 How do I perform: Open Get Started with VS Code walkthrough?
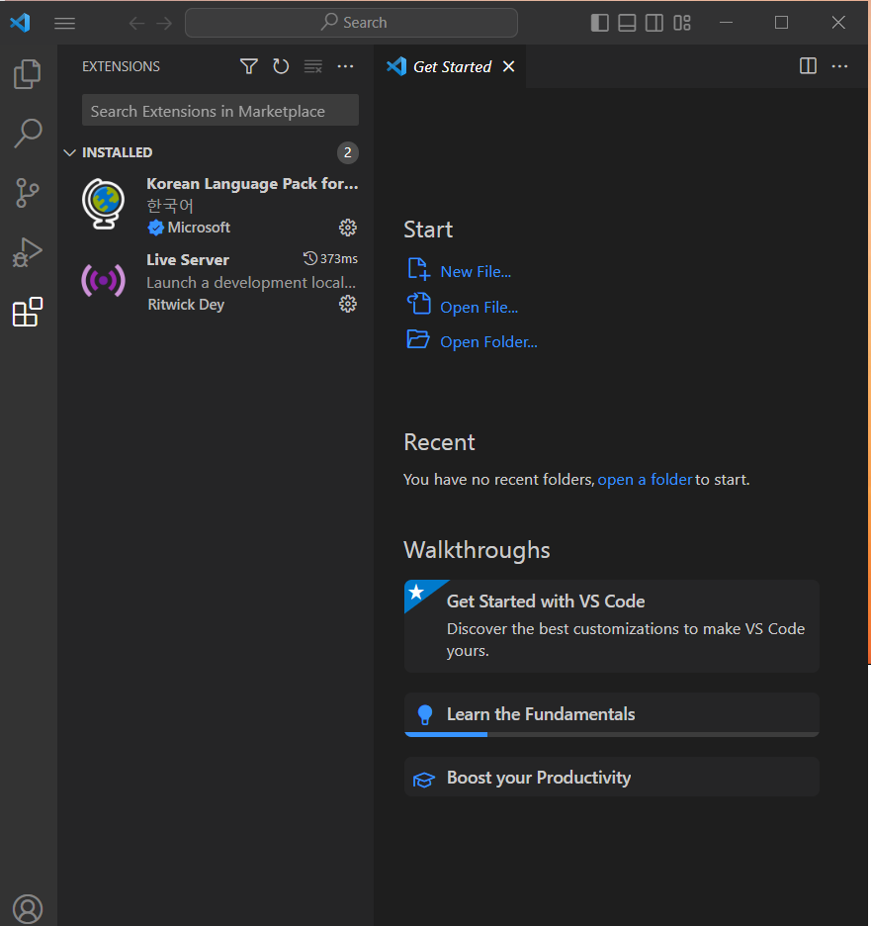click(611, 626)
